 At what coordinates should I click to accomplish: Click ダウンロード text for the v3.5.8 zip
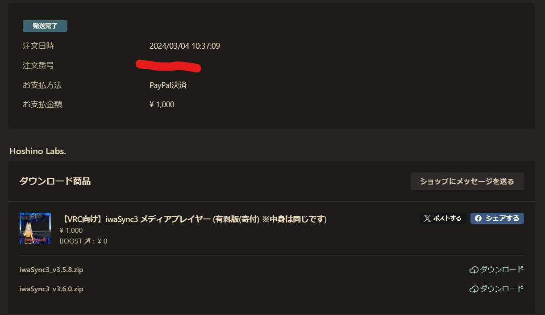[x=502, y=270]
